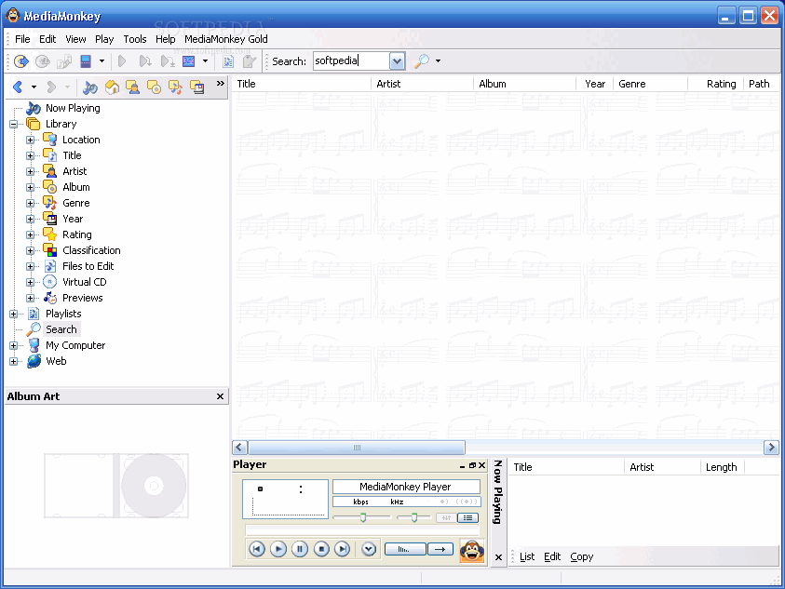Screen dimensions: 785x589
Task: Click the visualization icon in the top toolbar
Action: 189,61
